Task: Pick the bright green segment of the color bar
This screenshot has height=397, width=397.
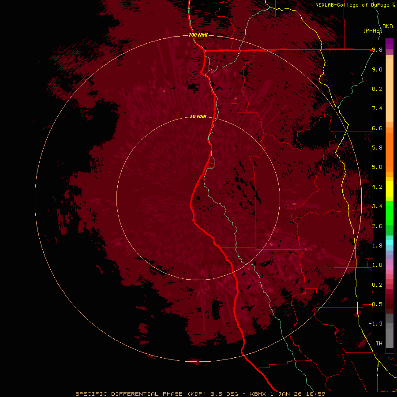Action: (390, 213)
